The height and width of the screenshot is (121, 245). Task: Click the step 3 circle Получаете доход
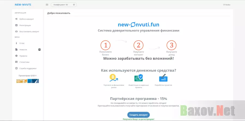coord(171,45)
